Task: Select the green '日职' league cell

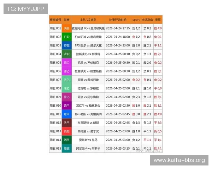Action: (67, 37)
